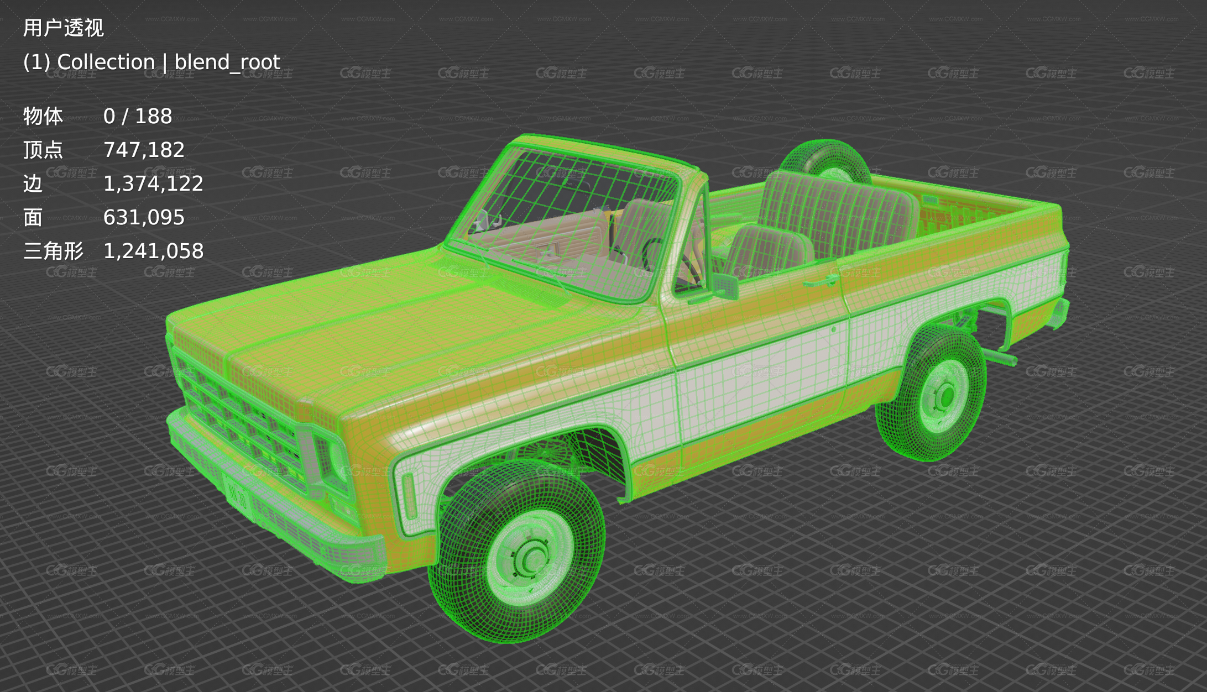Click the '用户透视' view label
Viewport: 1207px width, 692px height.
(x=63, y=28)
